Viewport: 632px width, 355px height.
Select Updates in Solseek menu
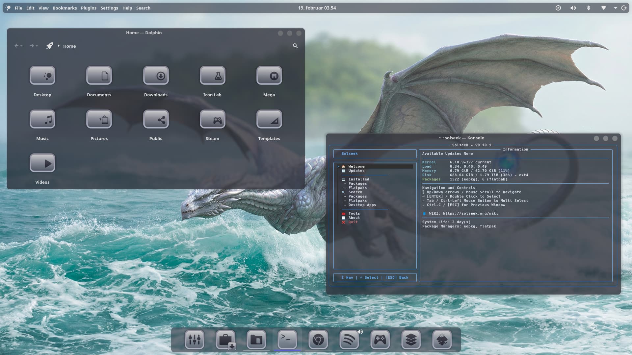click(x=356, y=171)
